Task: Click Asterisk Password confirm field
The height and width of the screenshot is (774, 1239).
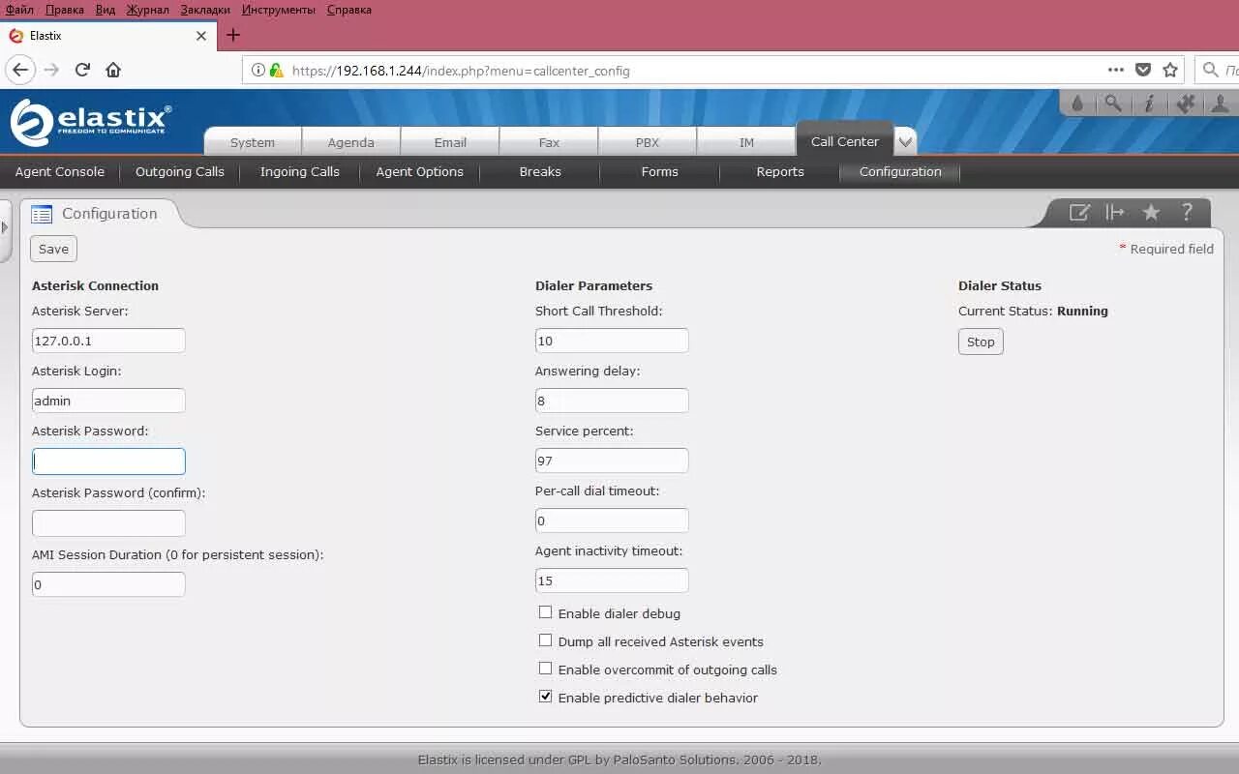Action: point(108,523)
